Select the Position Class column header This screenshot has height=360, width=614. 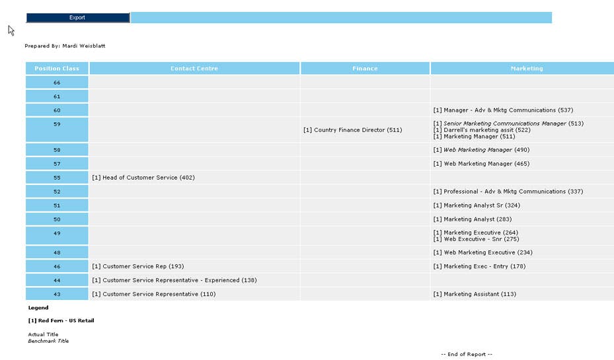pos(57,69)
